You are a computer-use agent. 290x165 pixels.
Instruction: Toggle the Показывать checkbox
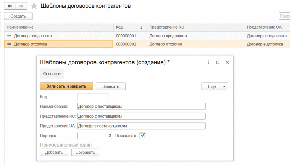pyautogui.click(x=142, y=136)
